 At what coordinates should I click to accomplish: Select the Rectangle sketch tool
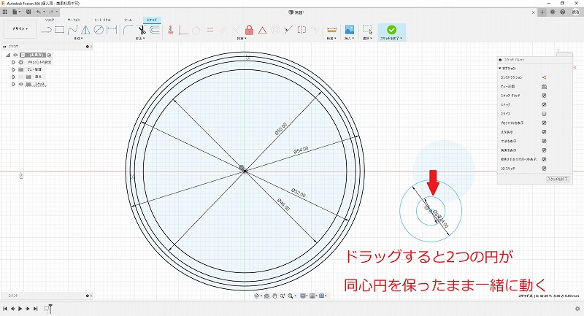pos(59,30)
